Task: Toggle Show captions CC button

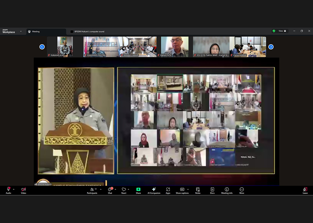Action: click(x=182, y=190)
